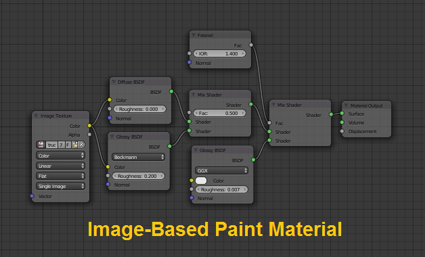Select the Diffuse BSDF node by its title
This screenshot has height=257, width=425.
(x=131, y=82)
